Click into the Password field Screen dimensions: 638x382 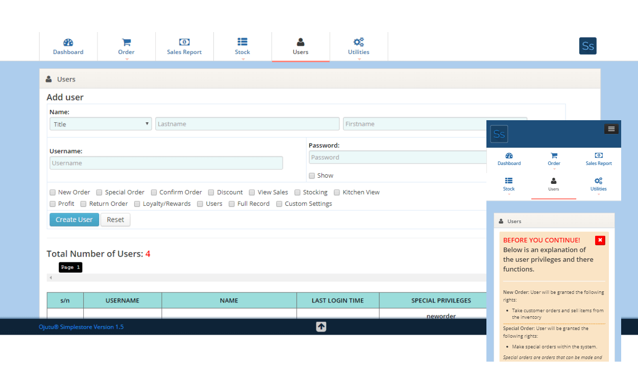click(398, 157)
